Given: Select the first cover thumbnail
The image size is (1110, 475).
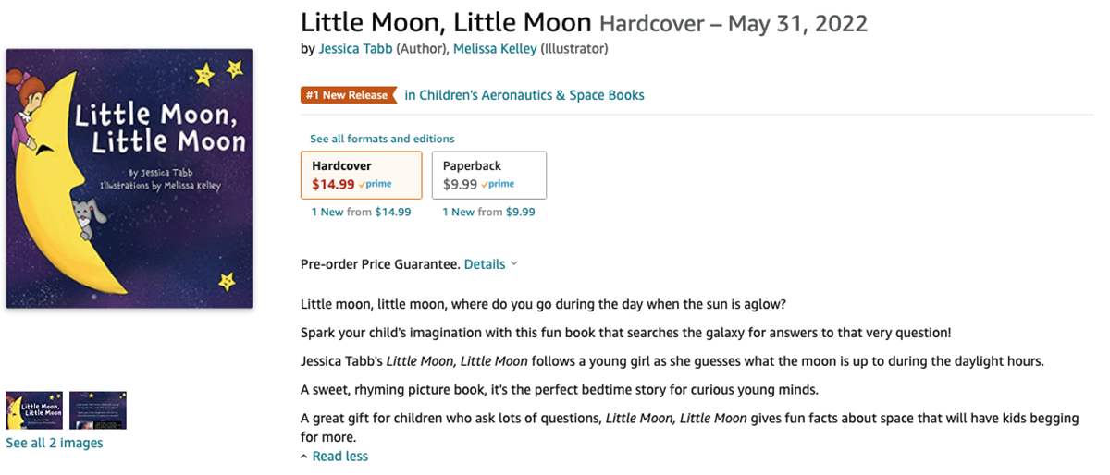Looking at the screenshot, I should 34,410.
